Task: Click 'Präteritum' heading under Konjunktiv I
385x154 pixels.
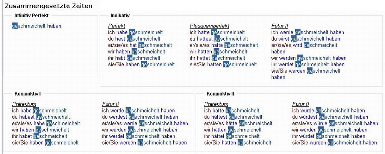Action: 24,104
